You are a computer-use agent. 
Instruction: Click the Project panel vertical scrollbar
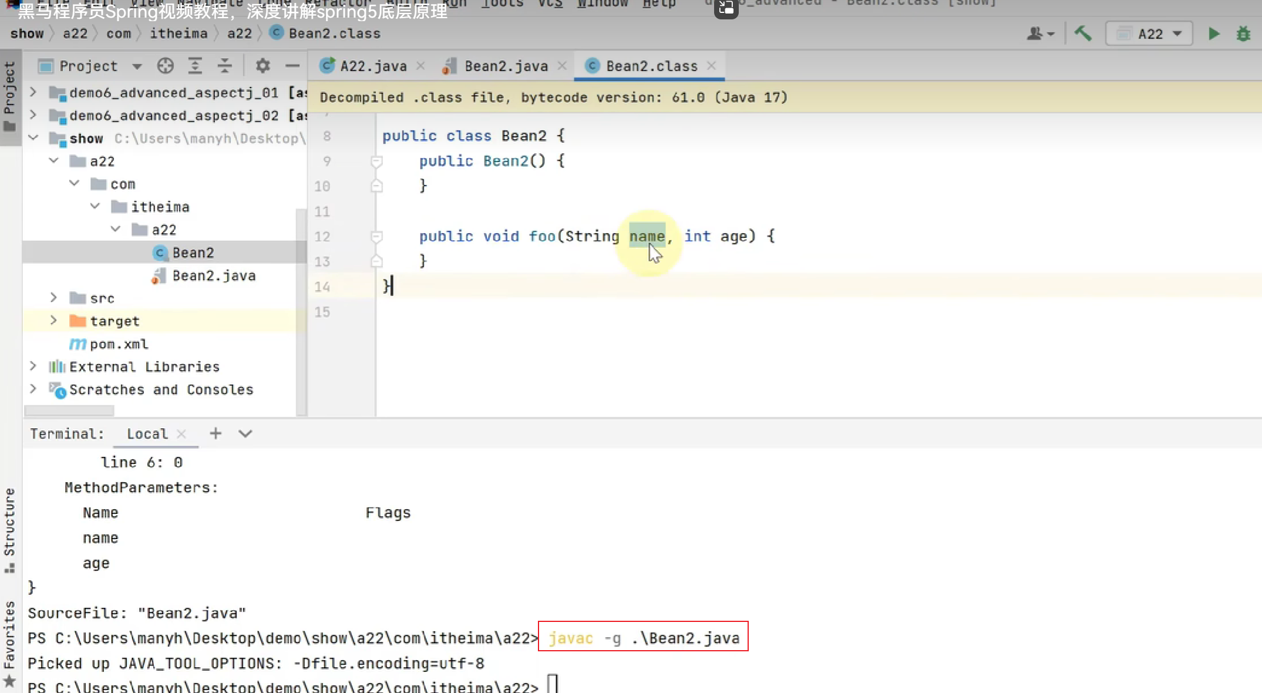click(x=301, y=311)
